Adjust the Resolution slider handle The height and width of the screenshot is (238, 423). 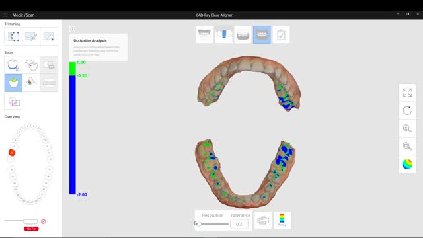[x=199, y=224]
